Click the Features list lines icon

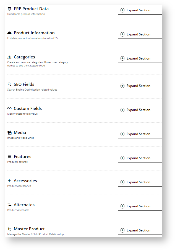pos(9,157)
